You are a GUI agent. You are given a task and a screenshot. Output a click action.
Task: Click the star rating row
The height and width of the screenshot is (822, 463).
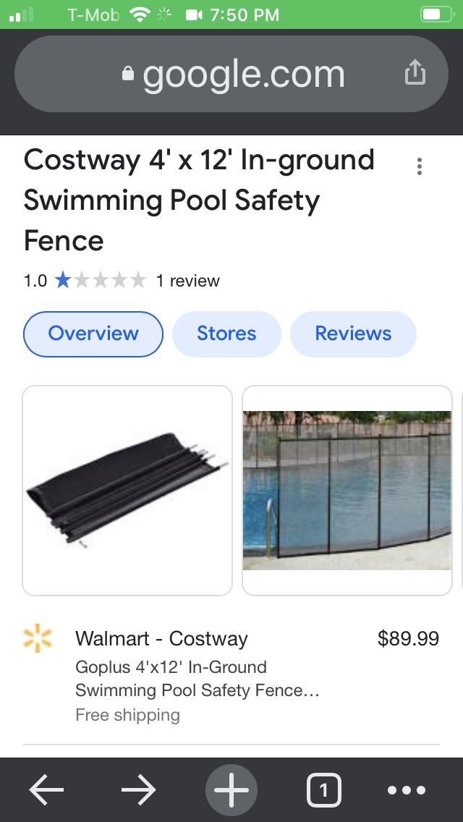(100, 281)
